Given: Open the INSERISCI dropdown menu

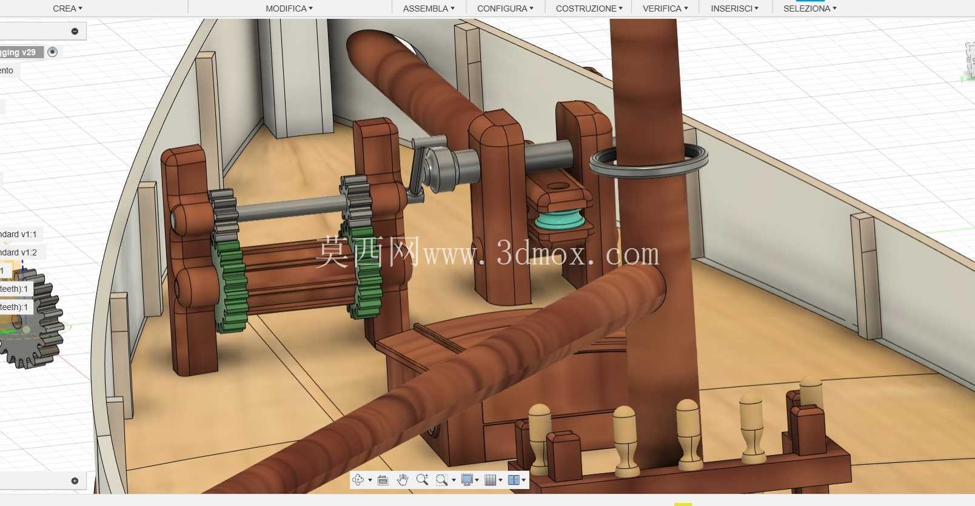Looking at the screenshot, I should 734,8.
